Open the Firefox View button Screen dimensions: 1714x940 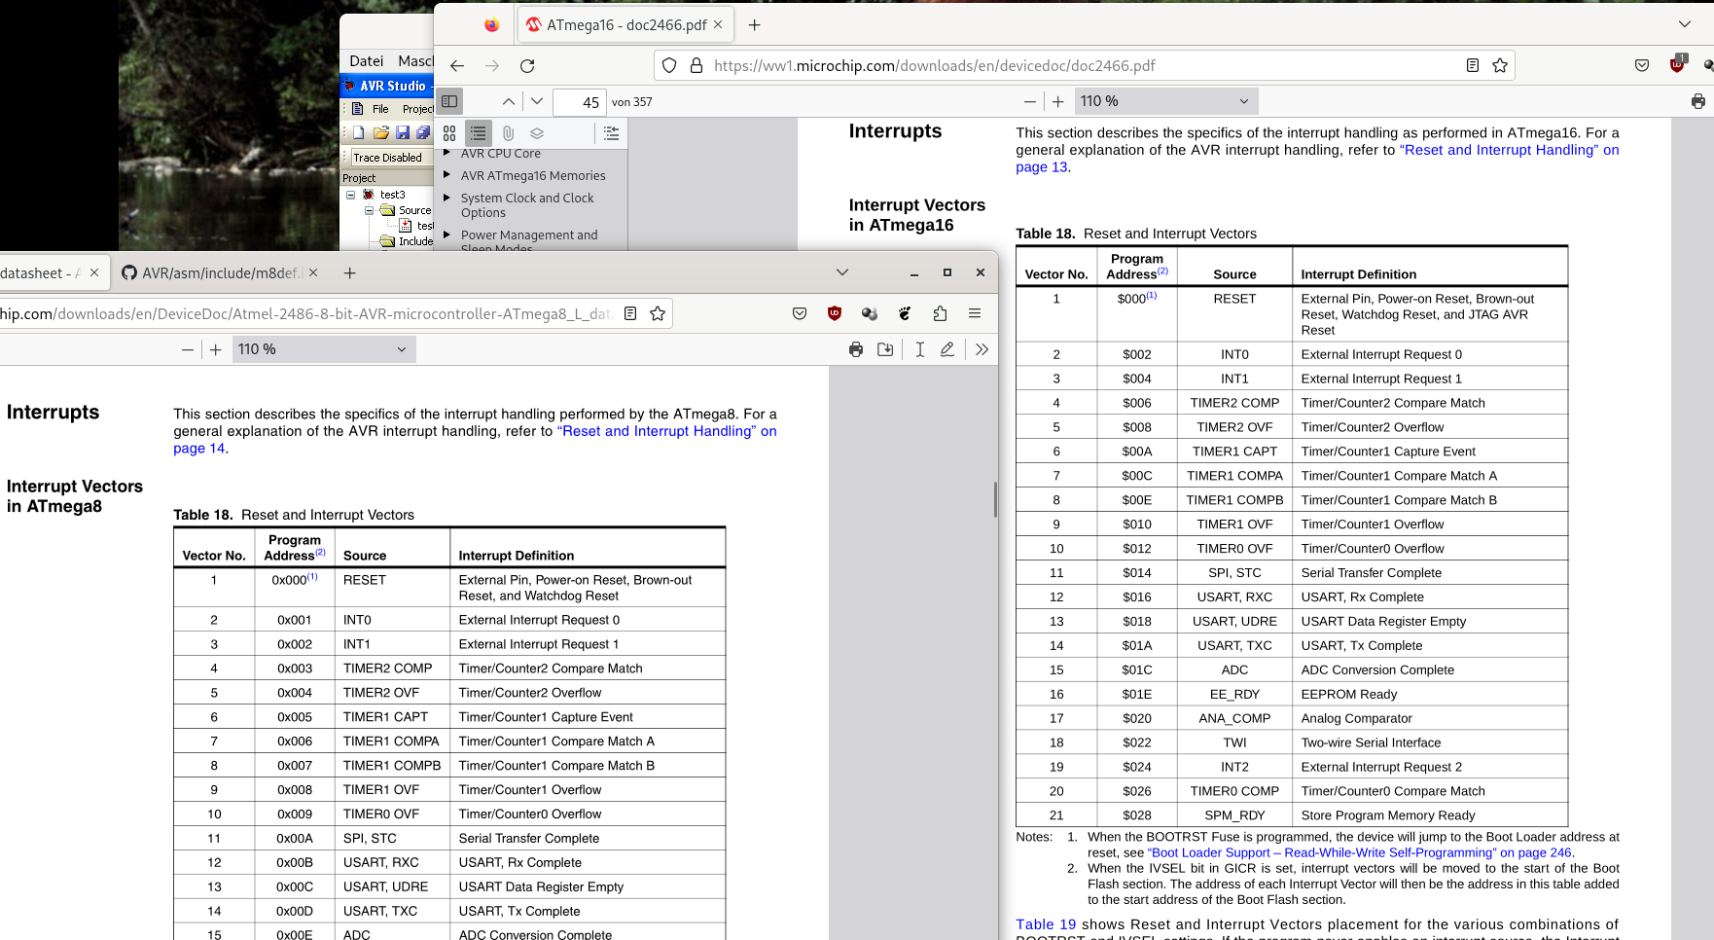point(491,24)
